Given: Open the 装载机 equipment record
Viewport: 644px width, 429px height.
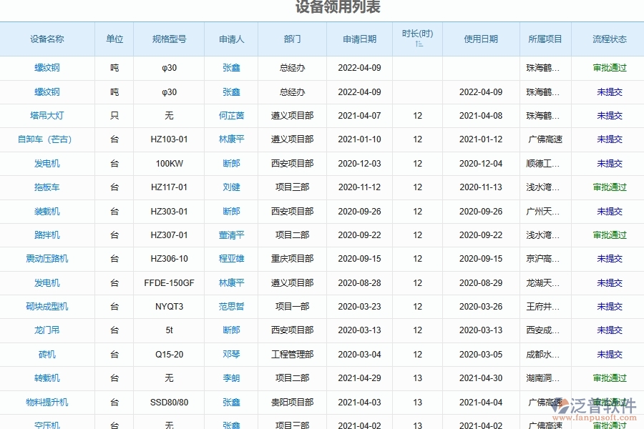Looking at the screenshot, I should point(47,211).
